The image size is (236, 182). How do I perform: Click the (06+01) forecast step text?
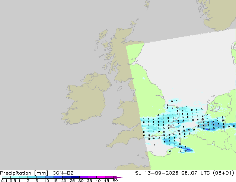pos(224,173)
